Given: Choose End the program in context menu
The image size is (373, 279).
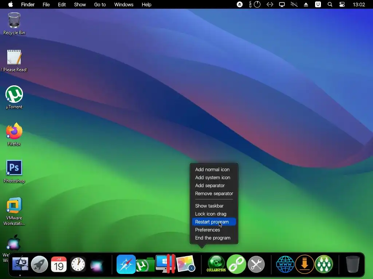Looking at the screenshot, I should click(x=213, y=238).
